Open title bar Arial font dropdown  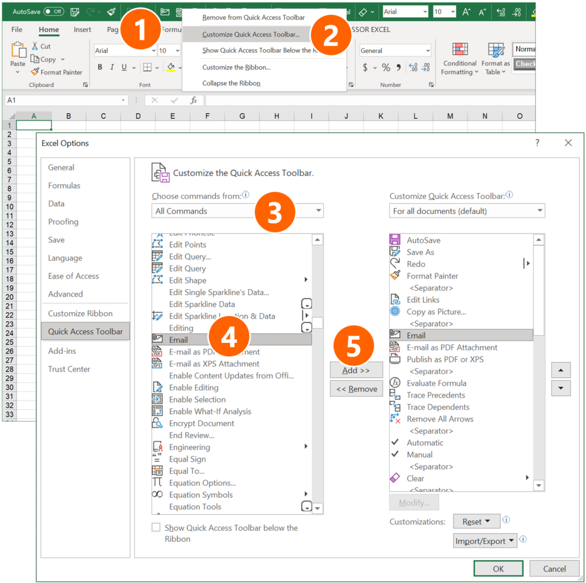pos(425,12)
